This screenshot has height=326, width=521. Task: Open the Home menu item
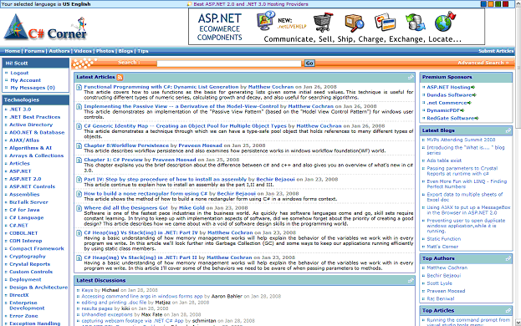click(x=13, y=51)
